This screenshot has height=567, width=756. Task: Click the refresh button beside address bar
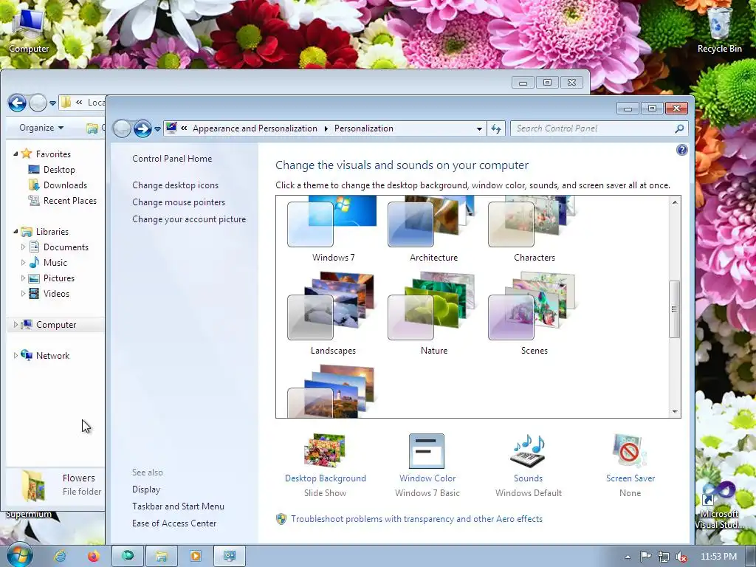pos(496,128)
